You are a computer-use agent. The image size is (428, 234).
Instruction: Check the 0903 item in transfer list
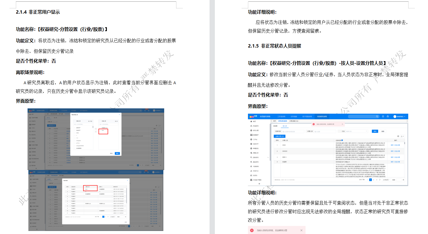pyautogui.click(x=75, y=133)
